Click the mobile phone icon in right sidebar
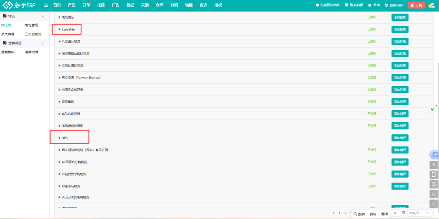The image size is (439, 219). tap(433, 175)
